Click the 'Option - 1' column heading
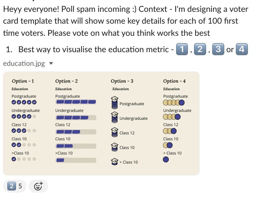This screenshot has width=254, height=199. tap(23, 81)
